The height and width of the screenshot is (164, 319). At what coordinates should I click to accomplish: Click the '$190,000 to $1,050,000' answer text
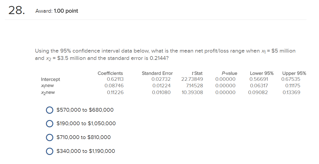click(x=86, y=123)
